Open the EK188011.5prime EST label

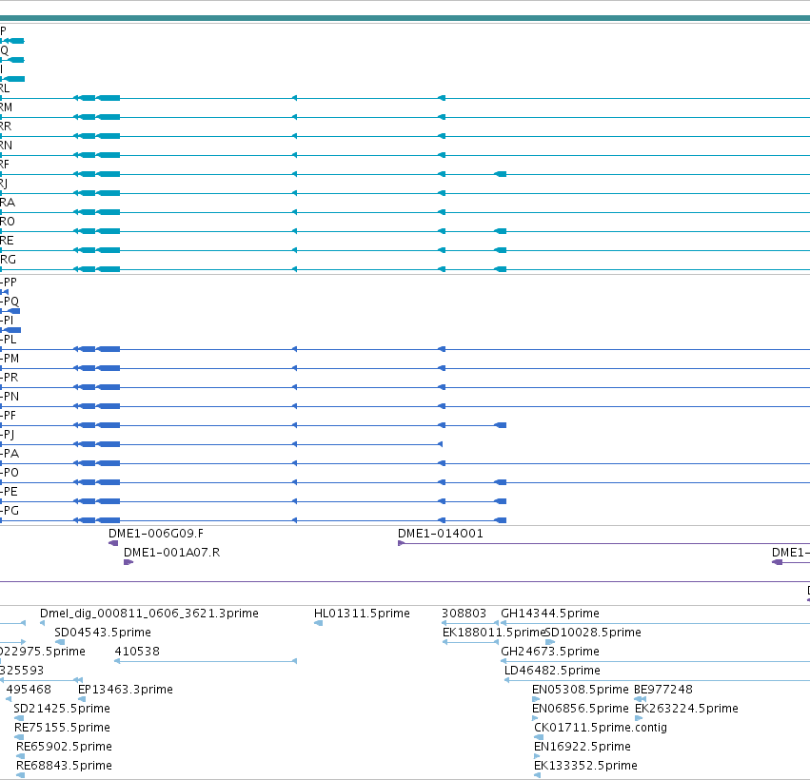coord(494,633)
